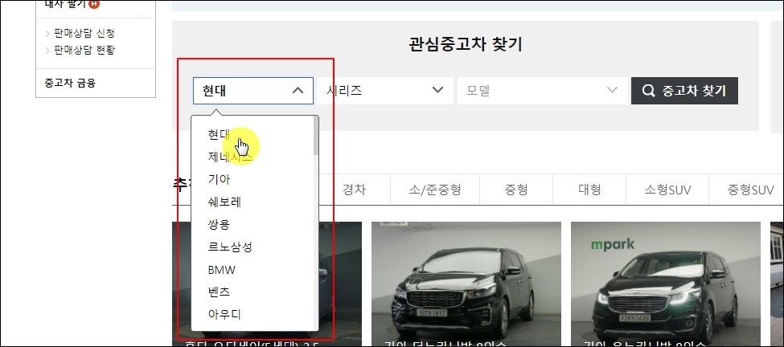Screen dimensions: 784x347
Task: Select BMW in the dropdown list
Action: (x=221, y=270)
